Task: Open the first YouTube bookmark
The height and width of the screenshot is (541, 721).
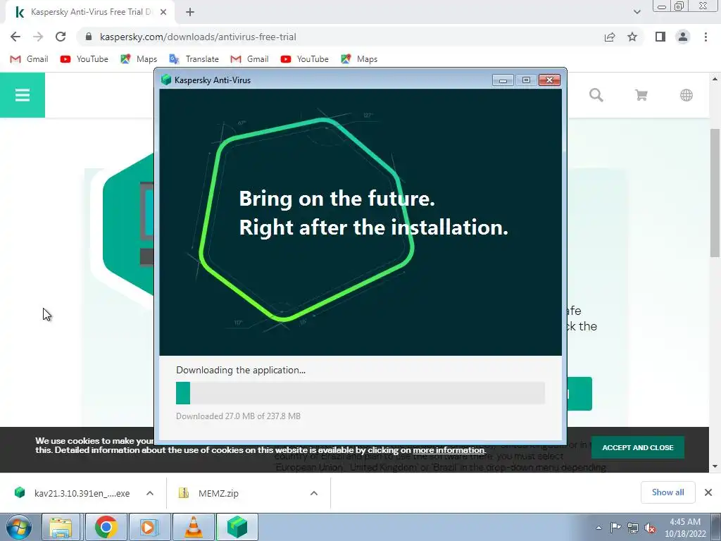Action: pyautogui.click(x=84, y=59)
